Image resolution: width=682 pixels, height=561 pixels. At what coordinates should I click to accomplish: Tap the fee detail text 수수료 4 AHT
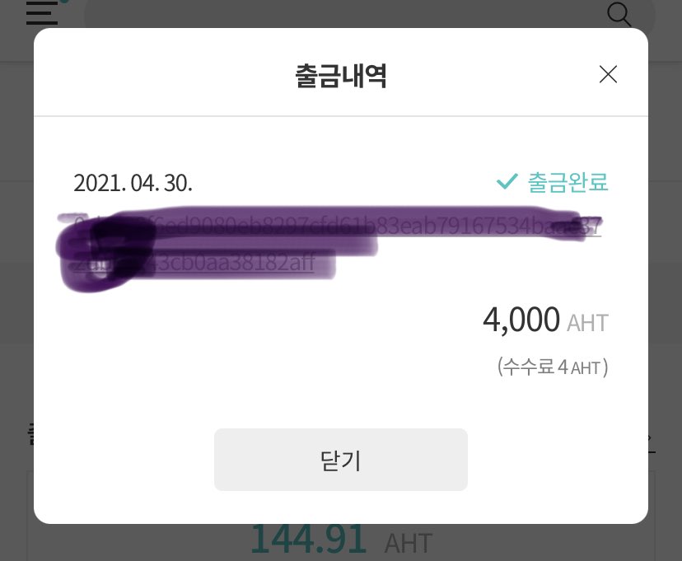(x=552, y=367)
